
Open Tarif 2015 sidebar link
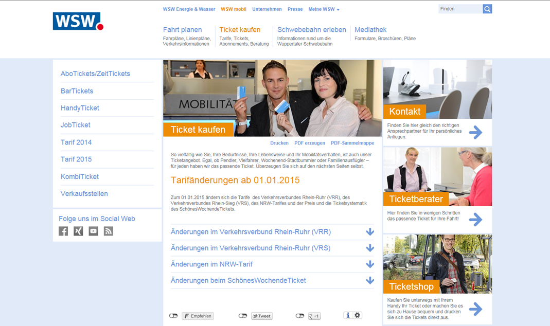pyautogui.click(x=76, y=159)
